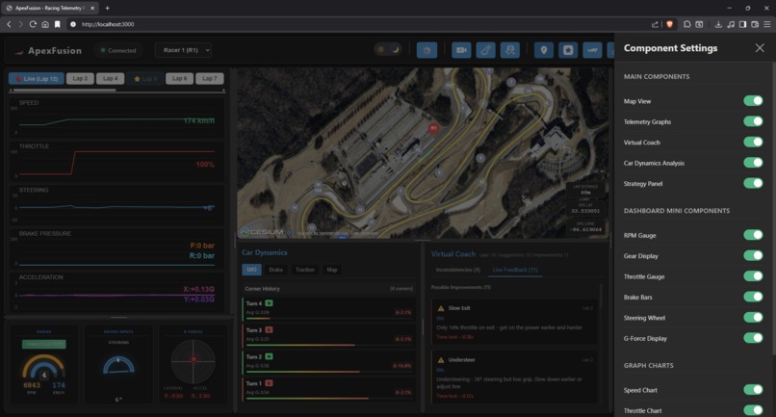
Task: Select the starred Lap 5 tab
Action: click(145, 78)
